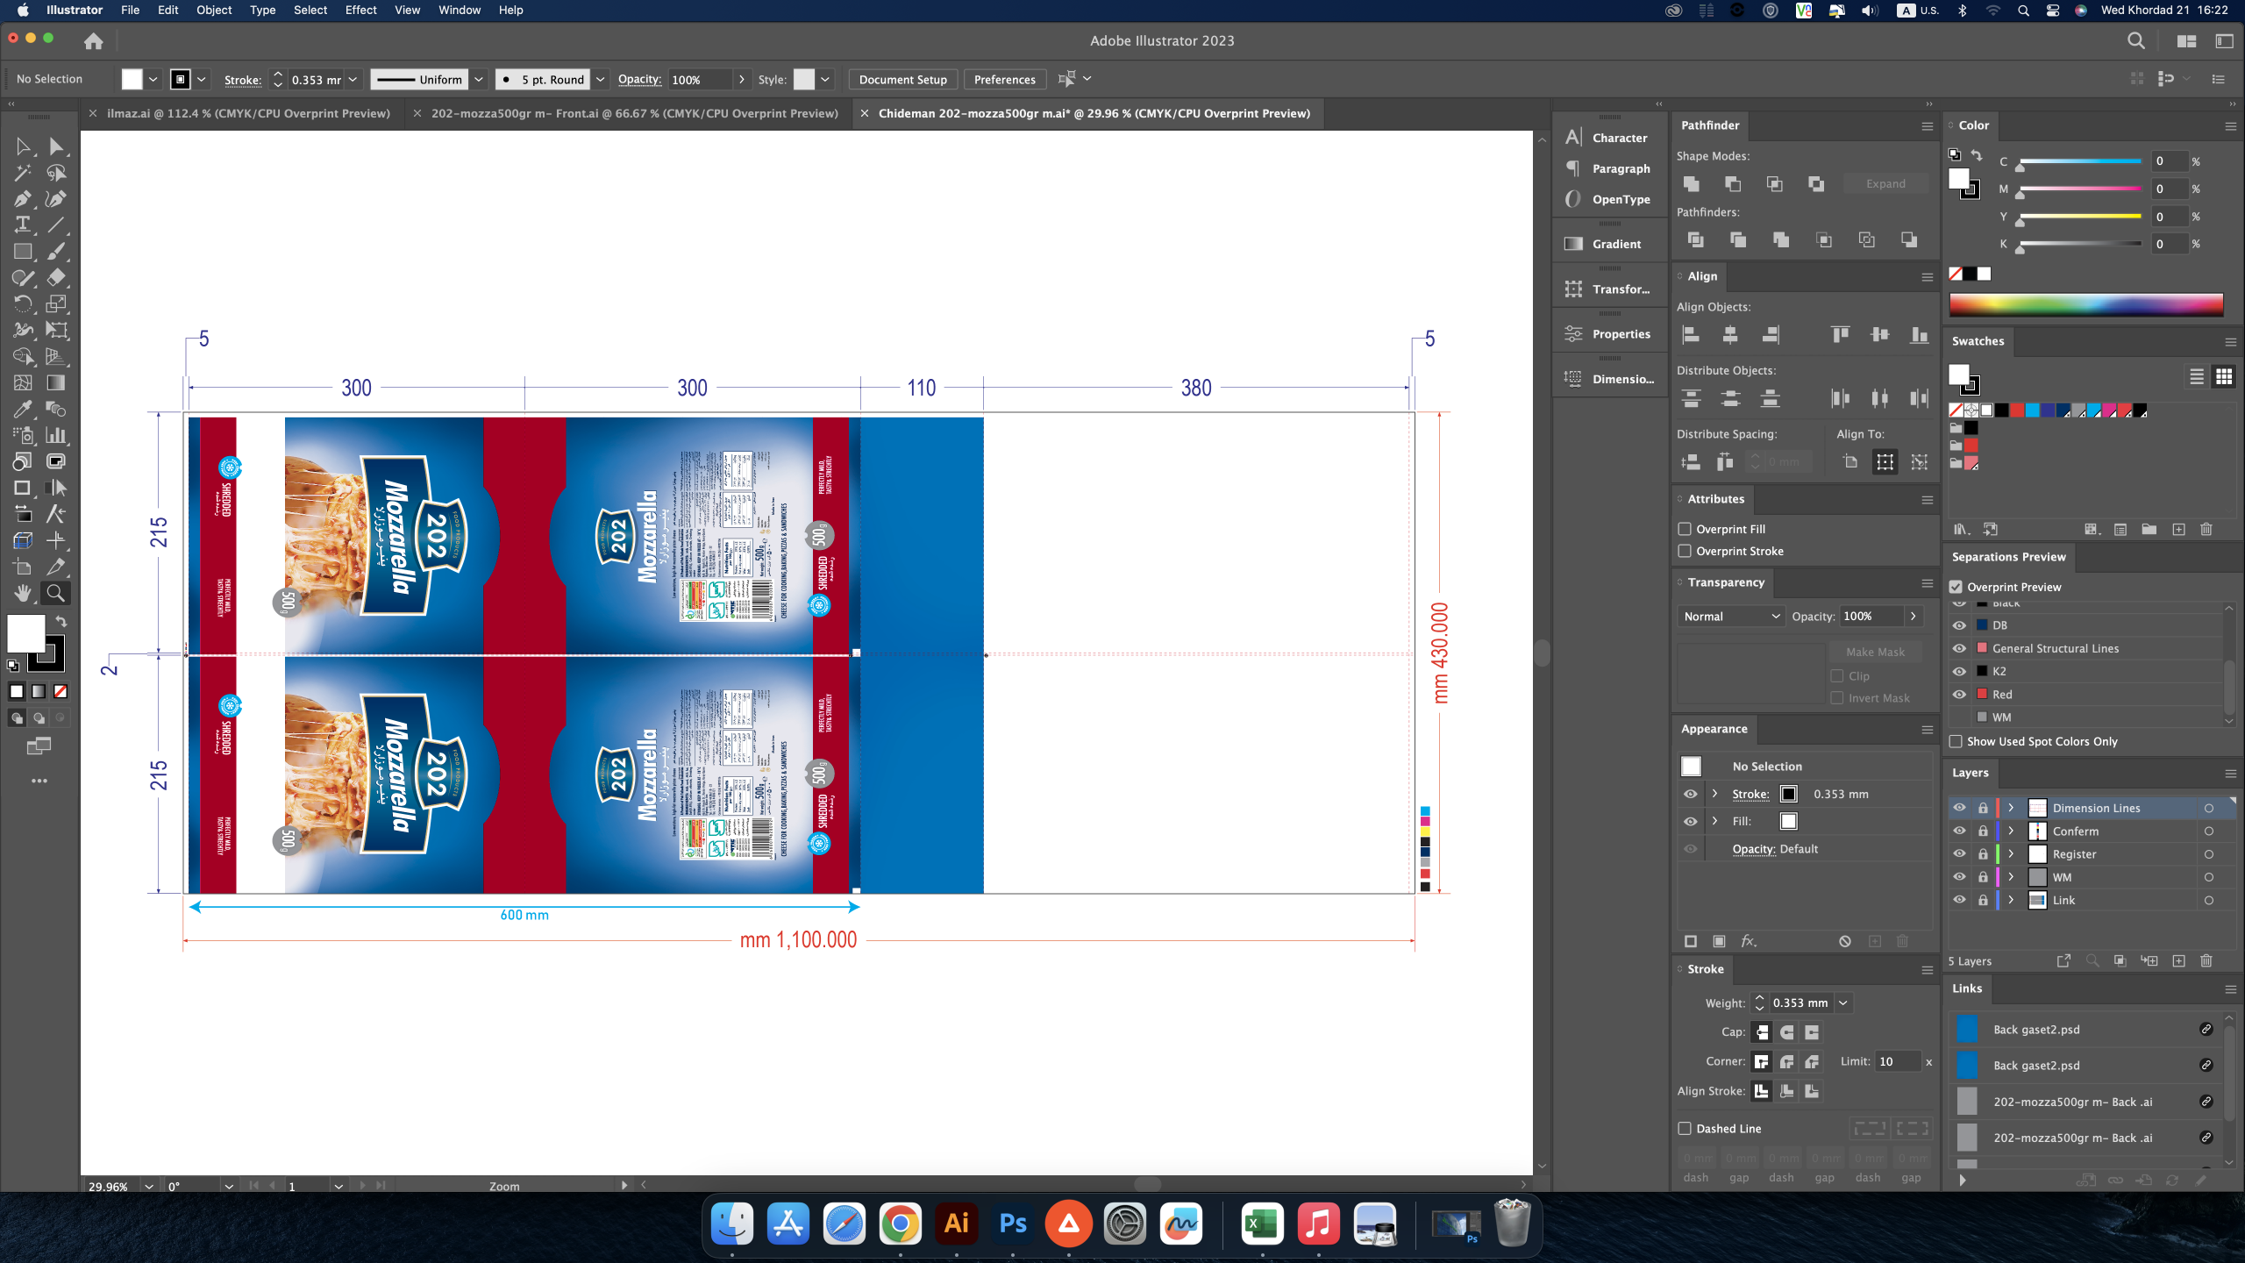2245x1263 pixels.
Task: Select the Type tool
Action: coord(22,225)
